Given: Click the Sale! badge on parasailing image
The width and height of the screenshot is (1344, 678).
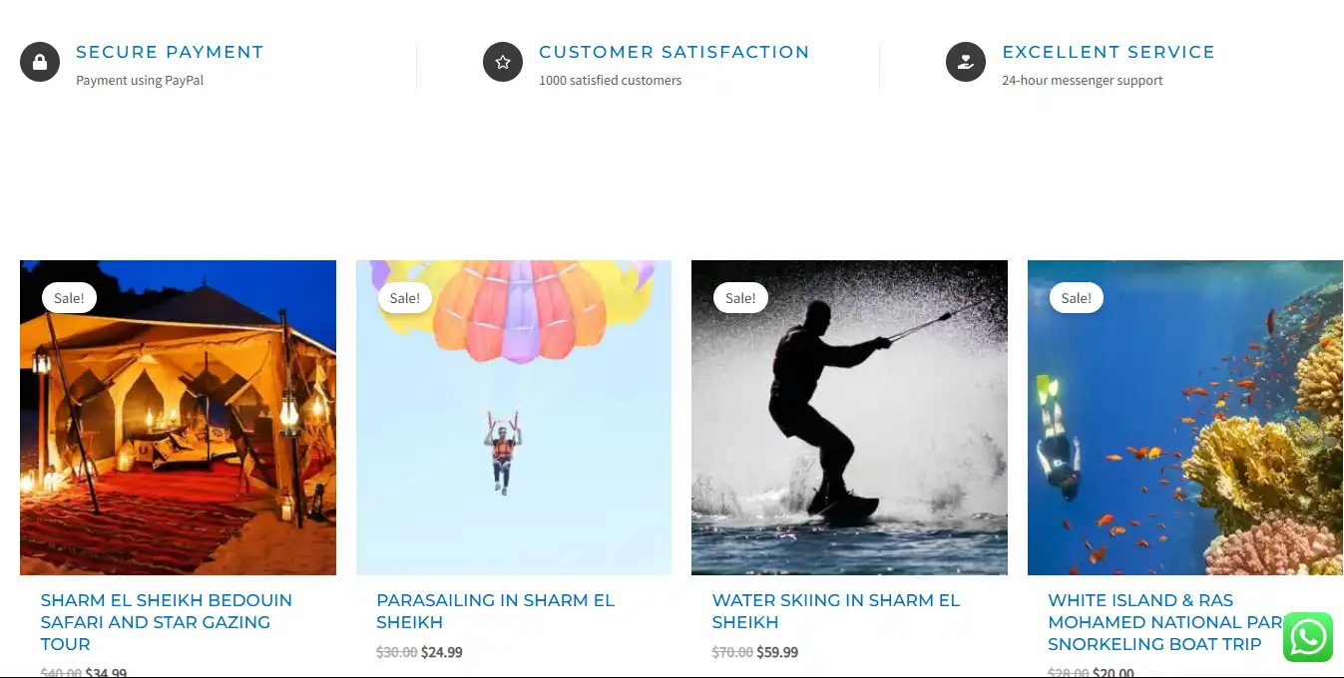Looking at the screenshot, I should pos(405,297).
